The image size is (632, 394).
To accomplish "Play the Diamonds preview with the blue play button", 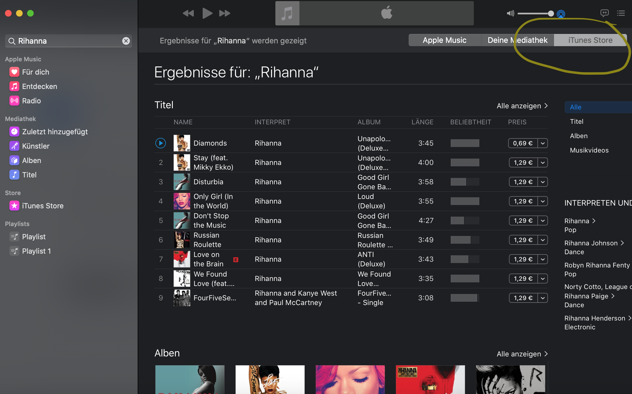I will point(161,143).
